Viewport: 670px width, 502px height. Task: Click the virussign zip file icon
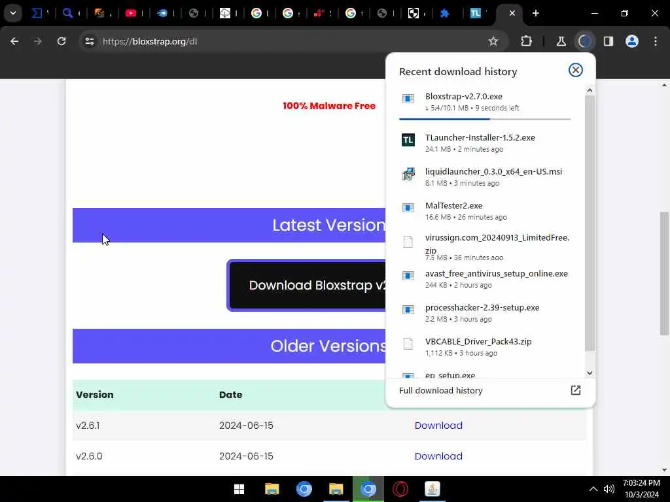tap(408, 242)
